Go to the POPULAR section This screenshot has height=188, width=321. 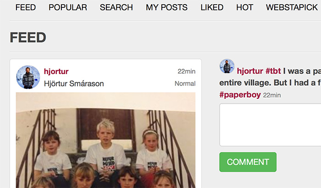[68, 8]
